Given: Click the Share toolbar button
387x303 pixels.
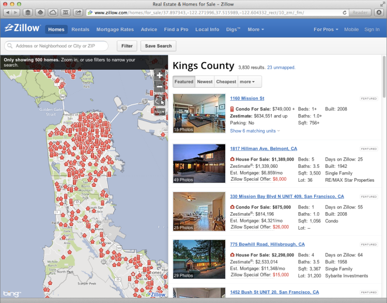Looking at the screenshot, I should click(78, 12).
